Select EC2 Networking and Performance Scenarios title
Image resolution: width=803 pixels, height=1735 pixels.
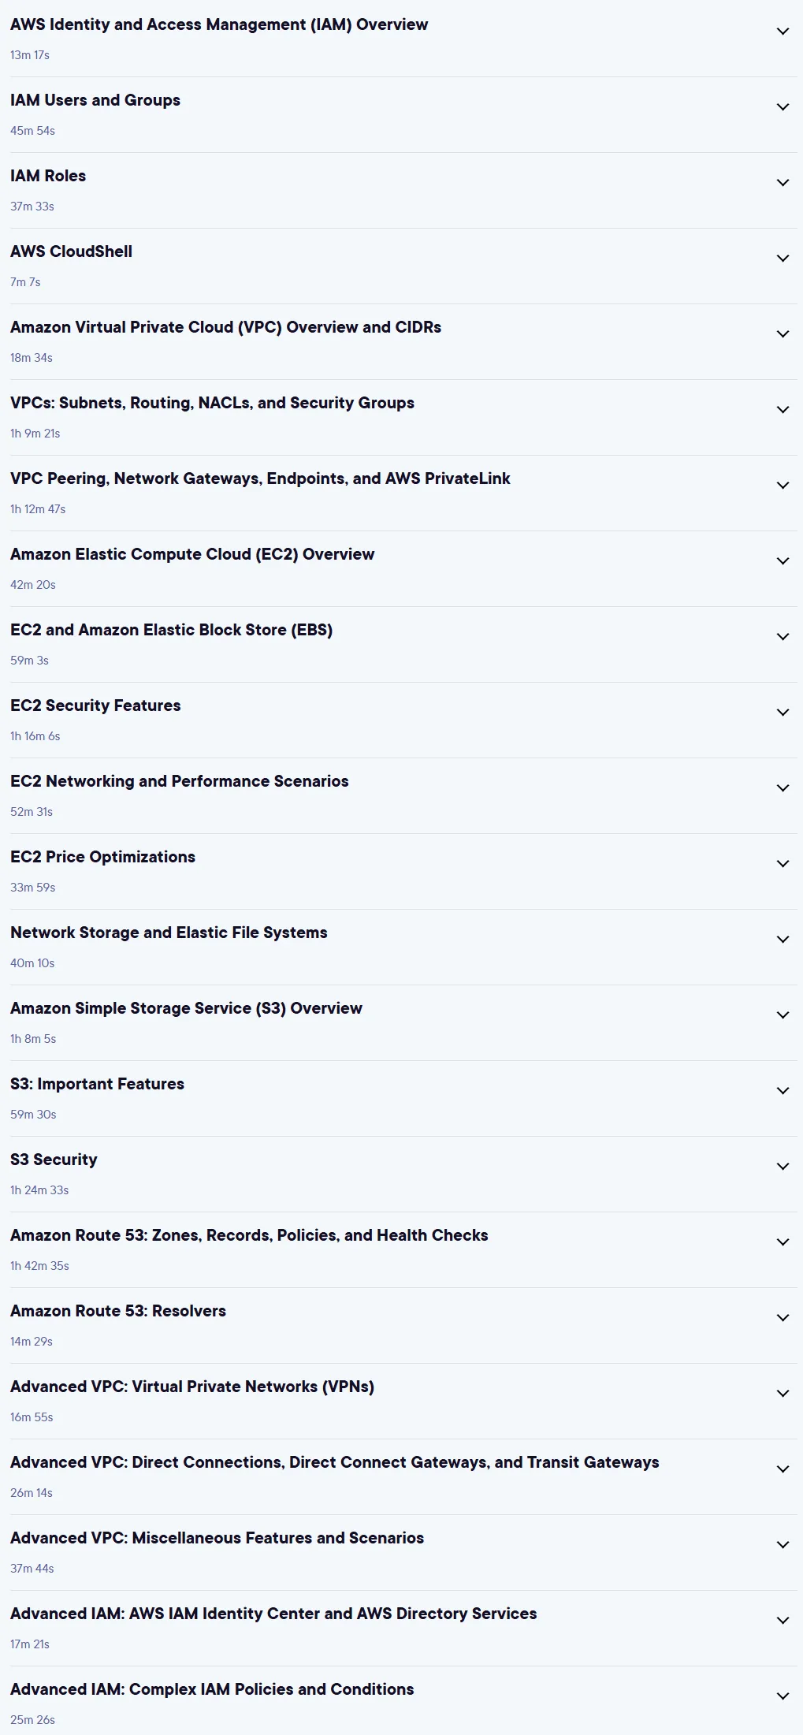180,781
